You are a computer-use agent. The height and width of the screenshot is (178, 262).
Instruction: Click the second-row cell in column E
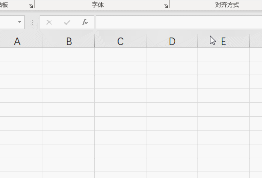(x=224, y=68)
